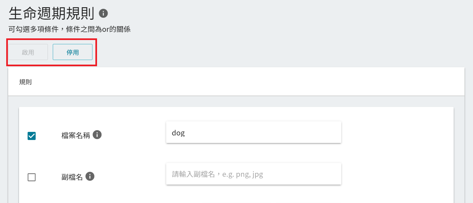The image size is (473, 203).
Task: Click the greyed-out 啟用 button
Action: coord(28,52)
